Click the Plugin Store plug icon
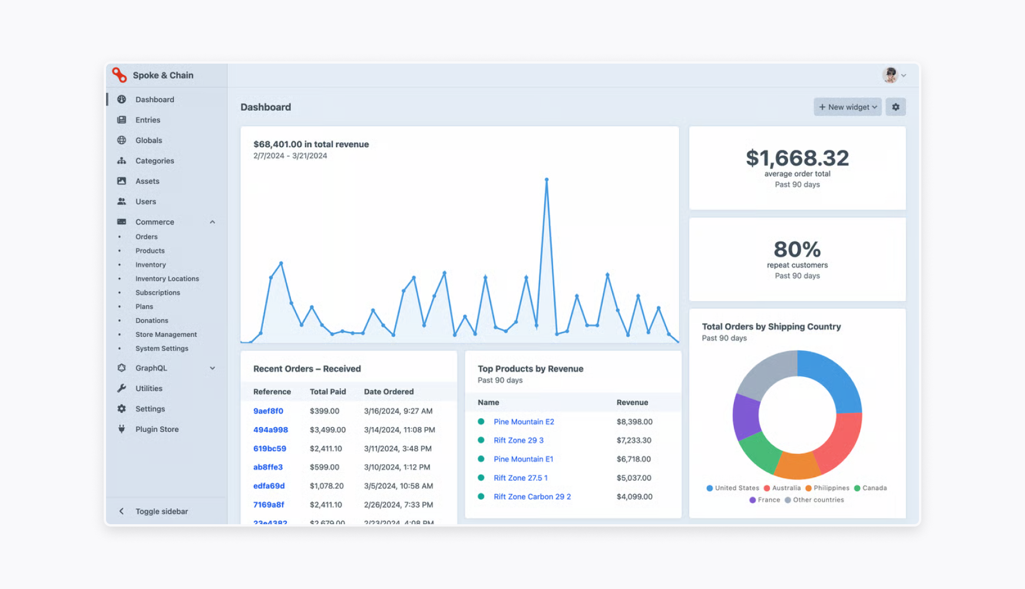This screenshot has width=1025, height=589. pos(122,429)
